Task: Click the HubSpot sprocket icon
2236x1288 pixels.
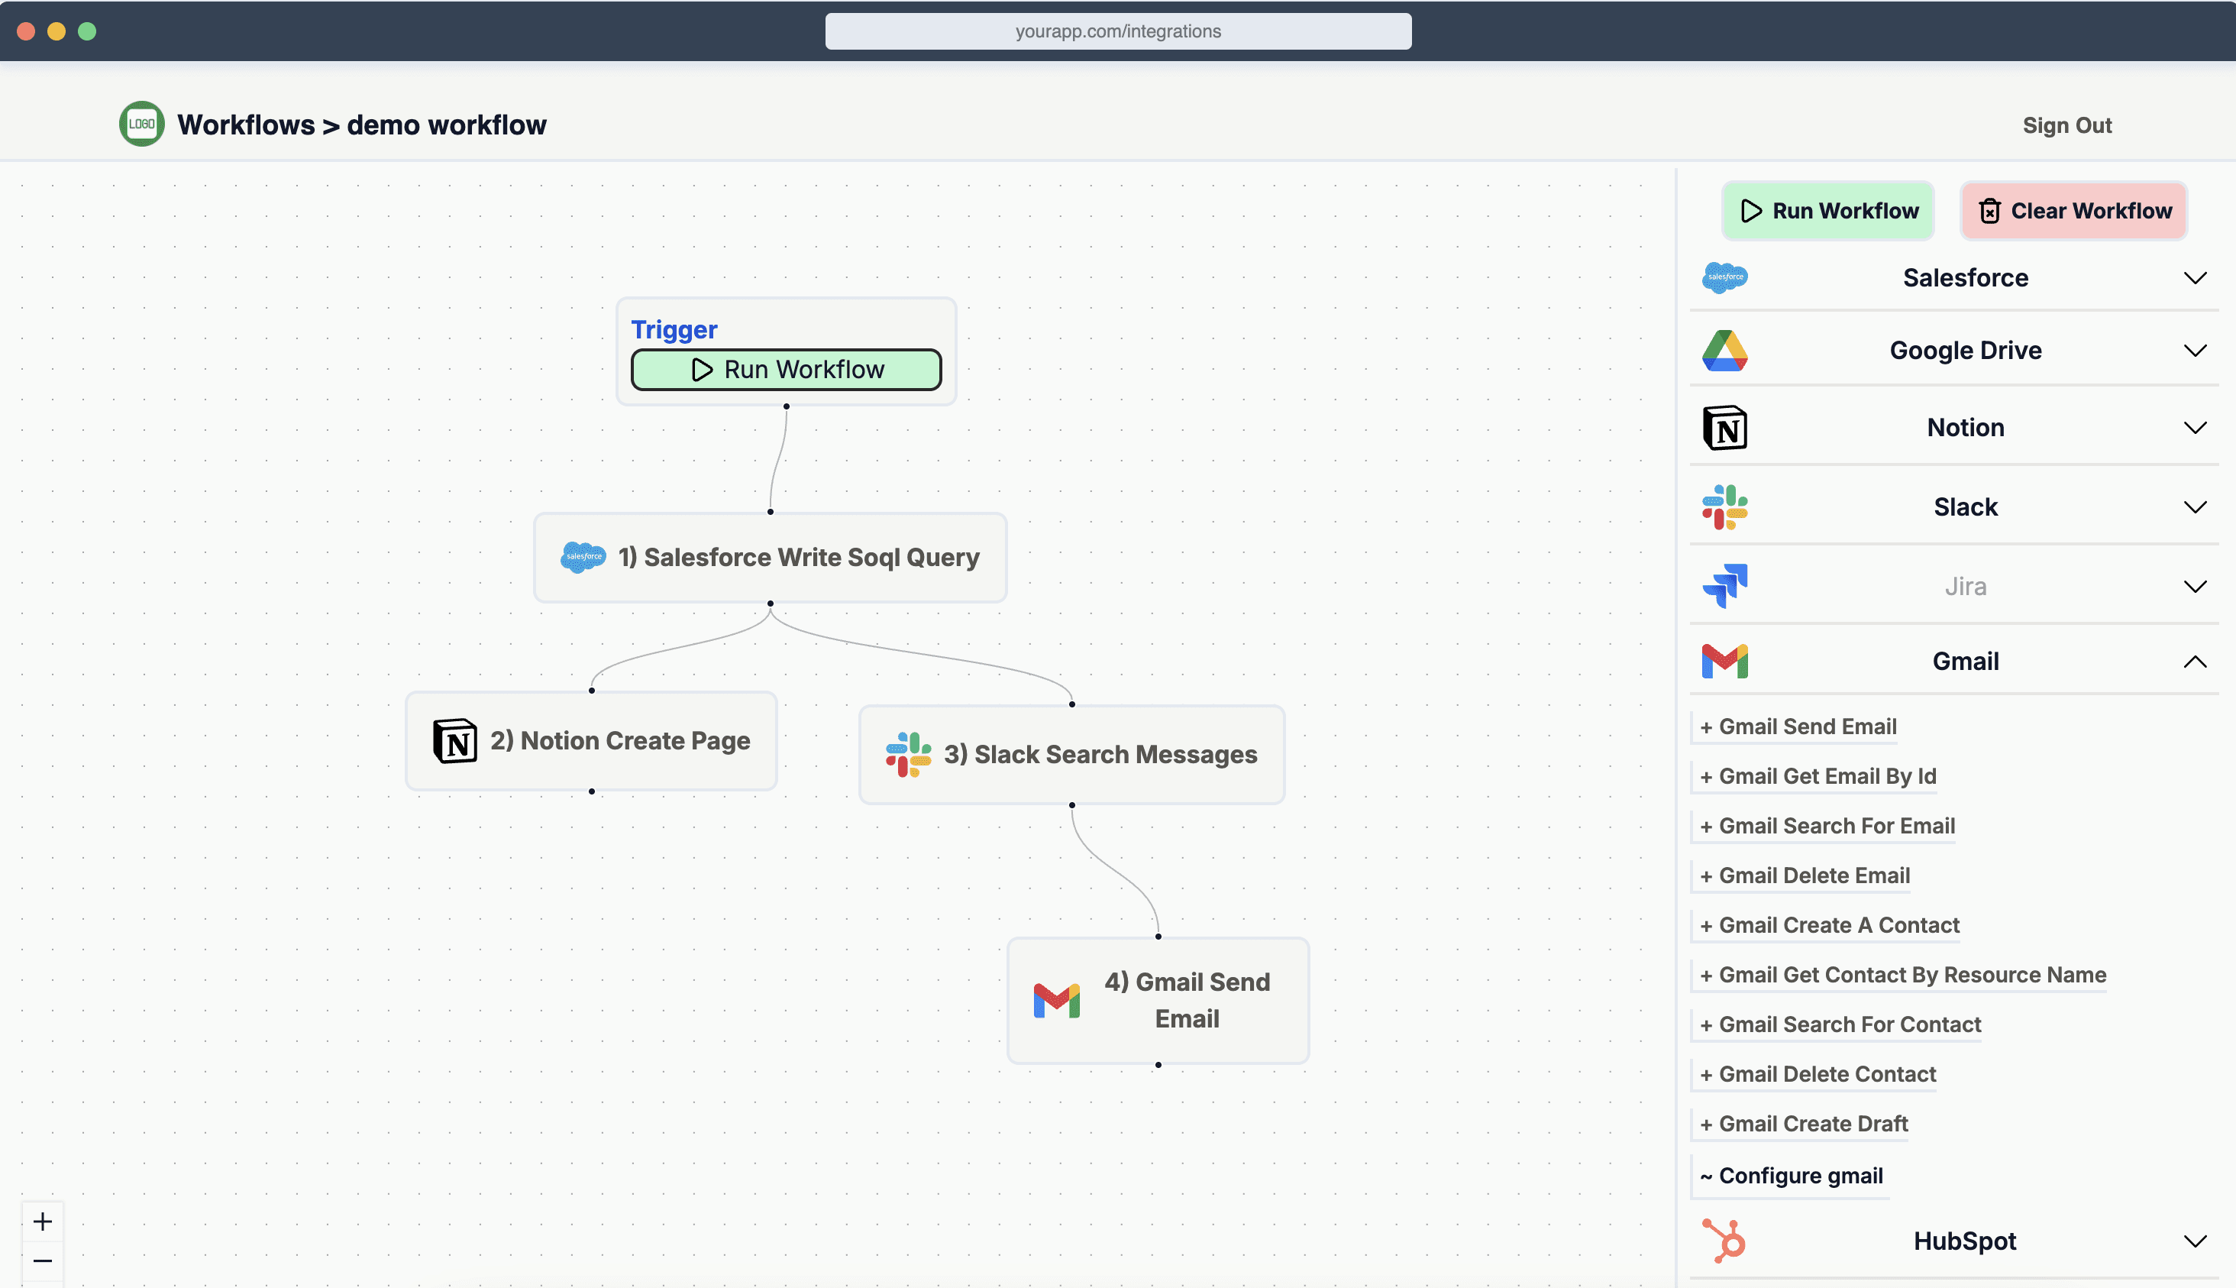Action: [x=1724, y=1240]
